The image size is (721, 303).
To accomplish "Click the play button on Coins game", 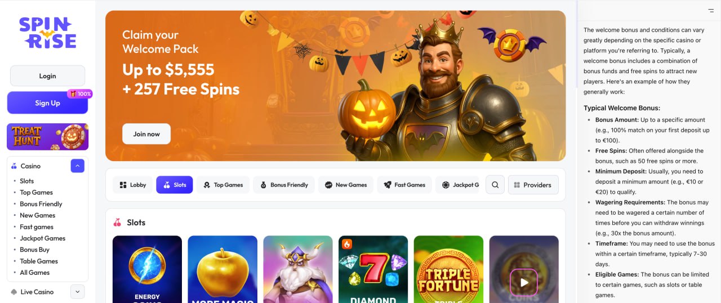I will point(524,282).
